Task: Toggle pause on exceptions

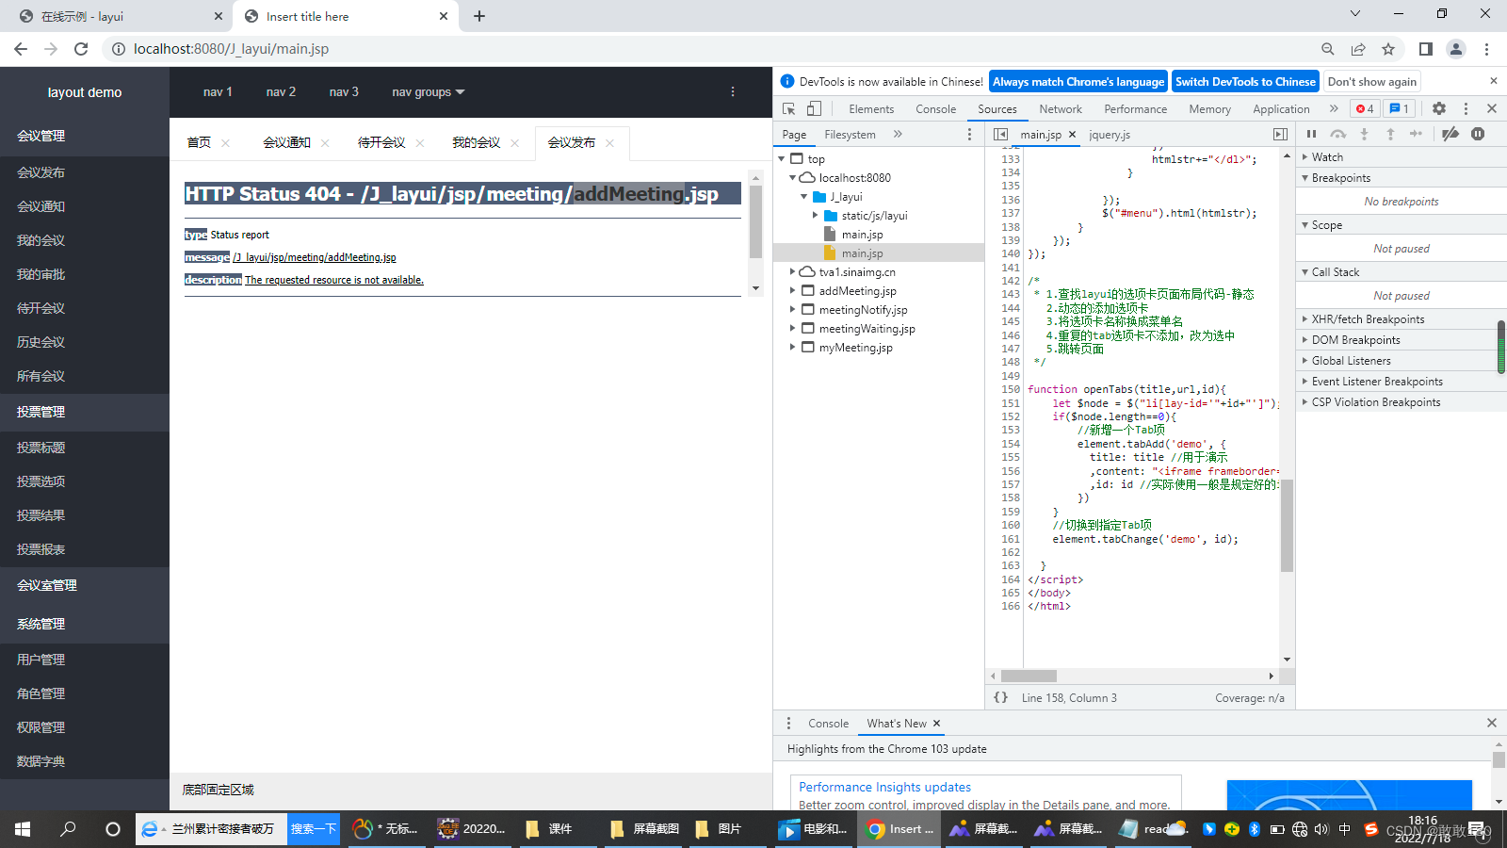Action: point(1478,134)
